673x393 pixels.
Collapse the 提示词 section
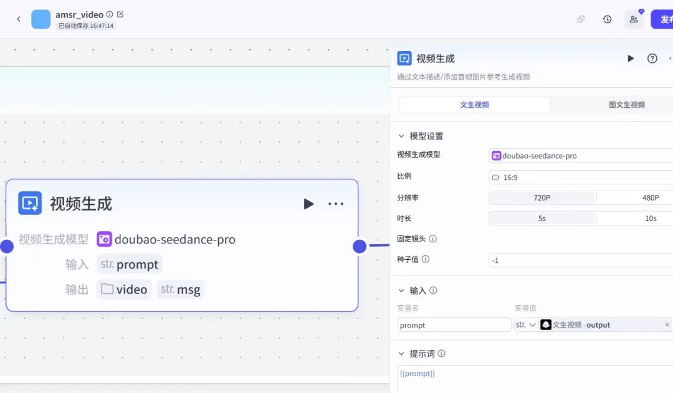[401, 354]
